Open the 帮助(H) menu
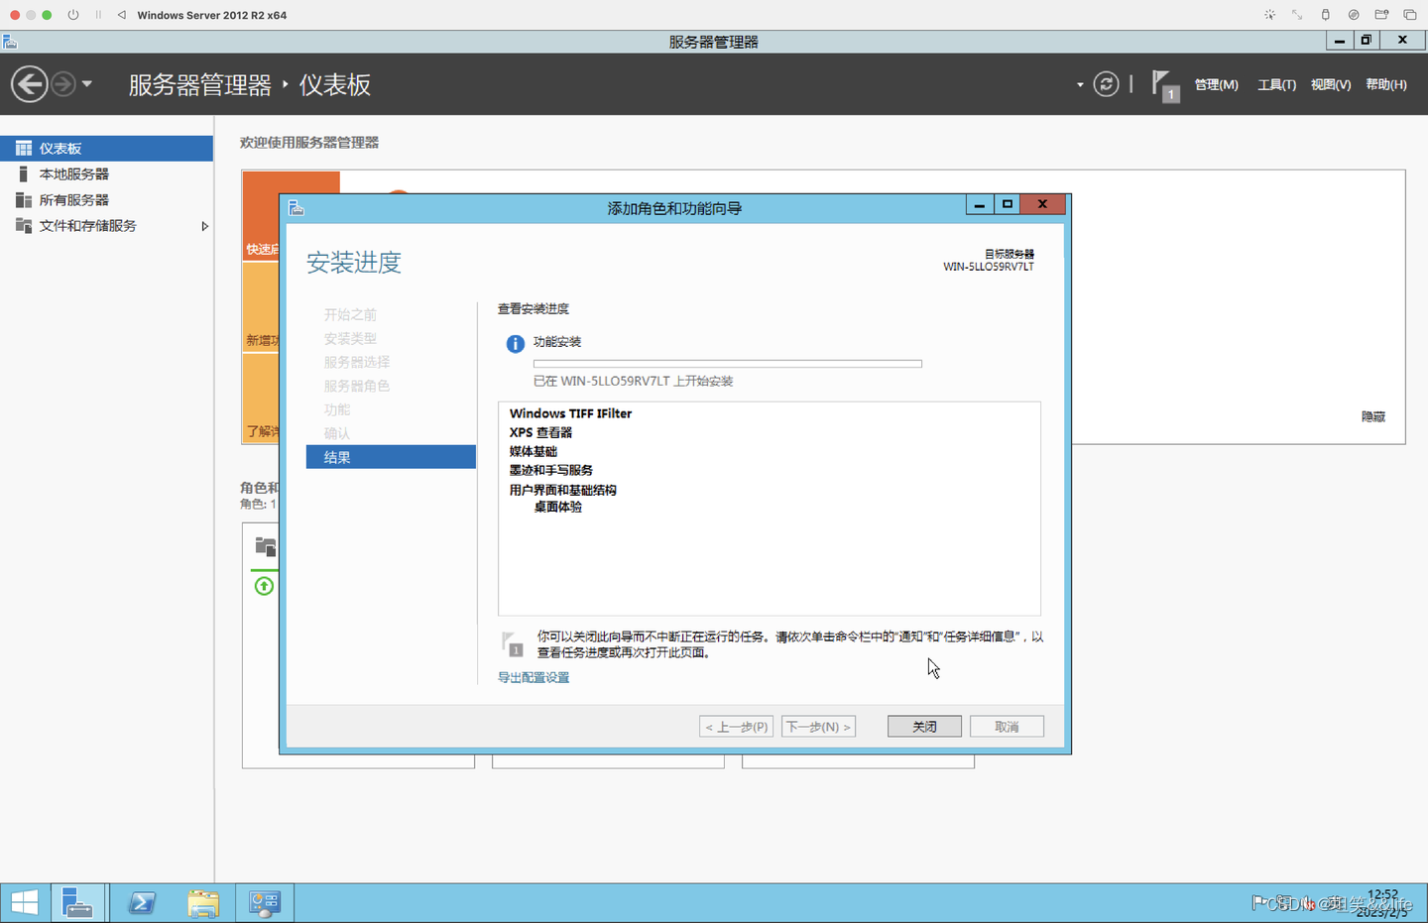Image resolution: width=1428 pixels, height=923 pixels. tap(1386, 85)
